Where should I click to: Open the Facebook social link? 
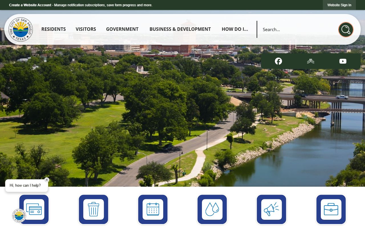[x=278, y=61]
